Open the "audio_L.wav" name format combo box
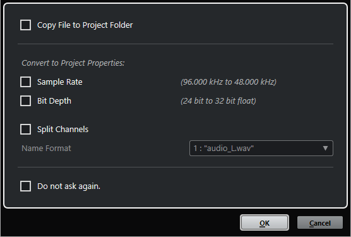 click(x=261, y=148)
